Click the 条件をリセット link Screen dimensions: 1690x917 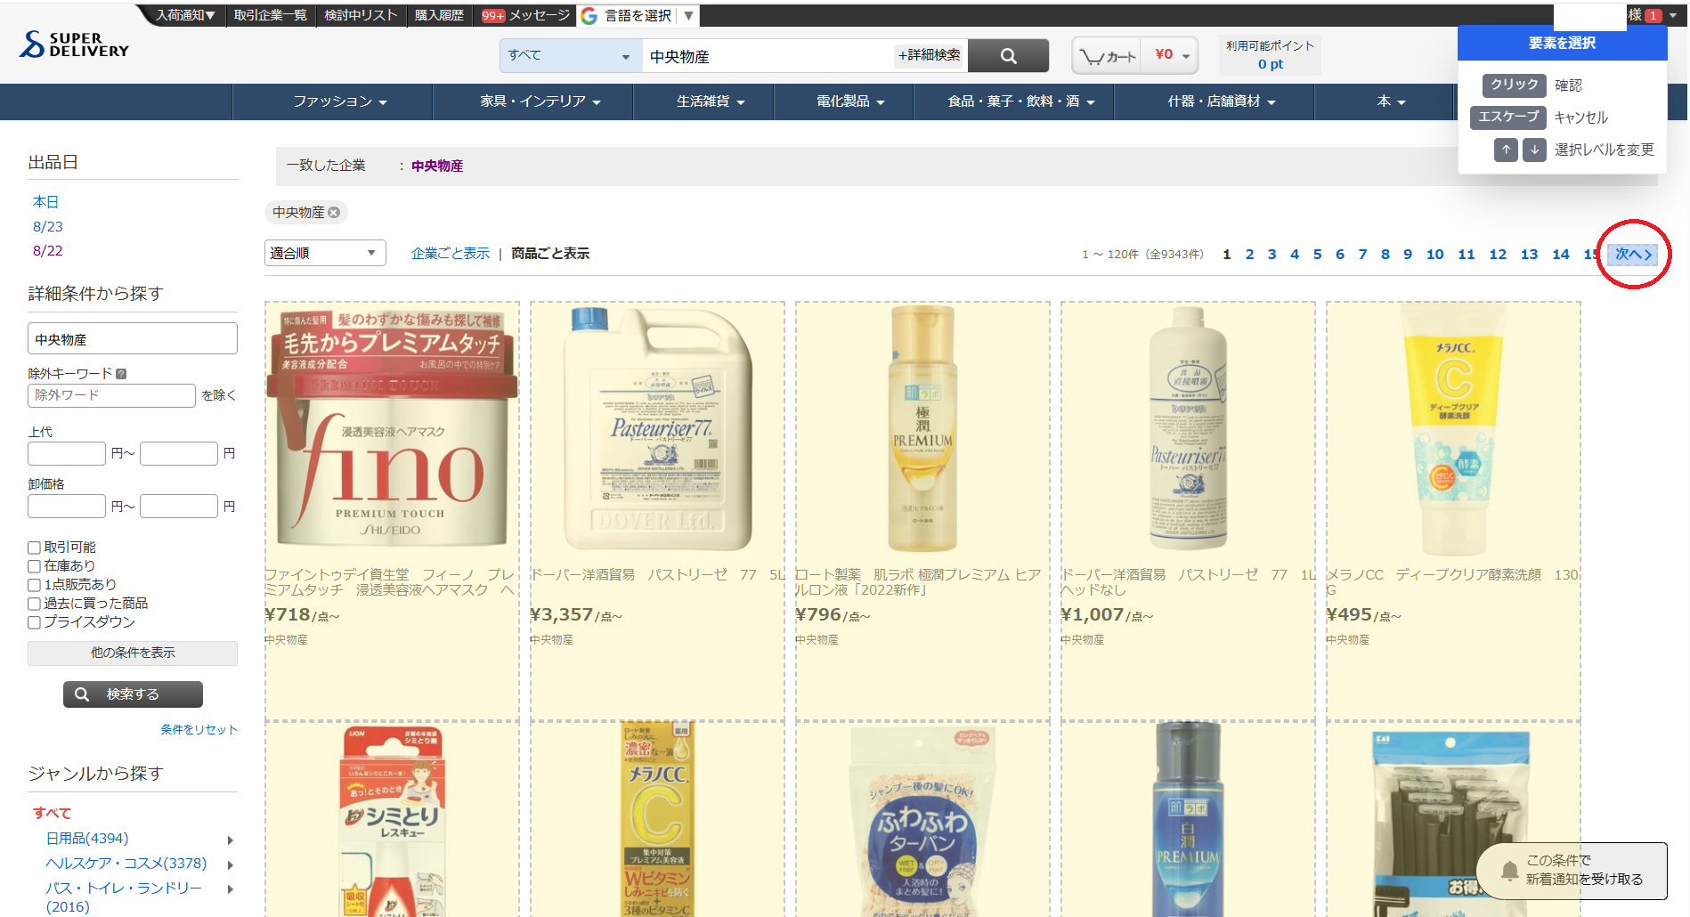(x=199, y=730)
